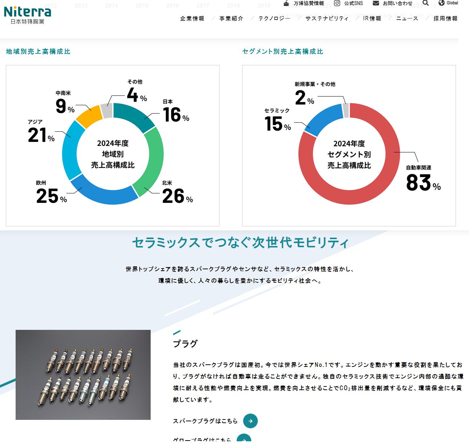This screenshot has width=469, height=442.
Task: Open the 事業紹介 menu
Action: [x=231, y=19]
